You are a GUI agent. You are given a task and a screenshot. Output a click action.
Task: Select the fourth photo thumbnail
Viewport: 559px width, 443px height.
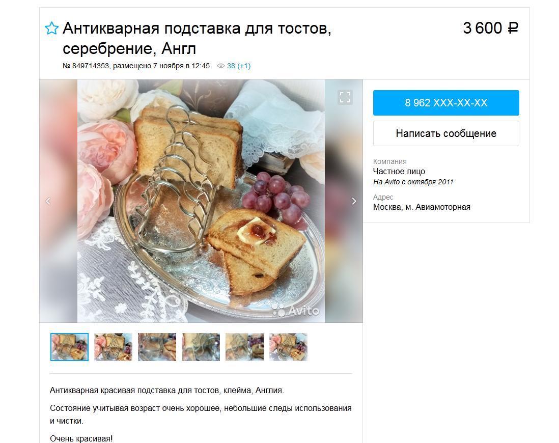click(201, 347)
